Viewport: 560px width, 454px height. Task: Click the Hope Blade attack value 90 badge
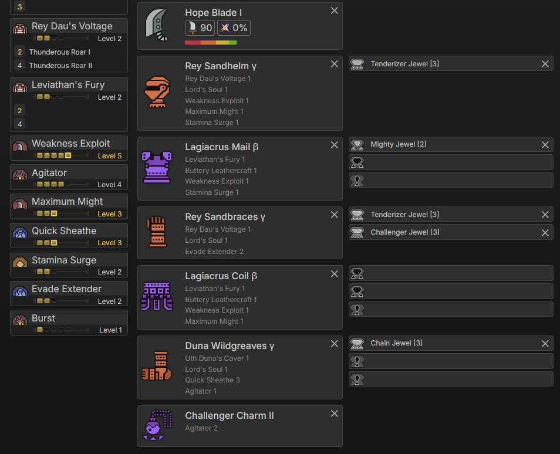[x=200, y=28]
